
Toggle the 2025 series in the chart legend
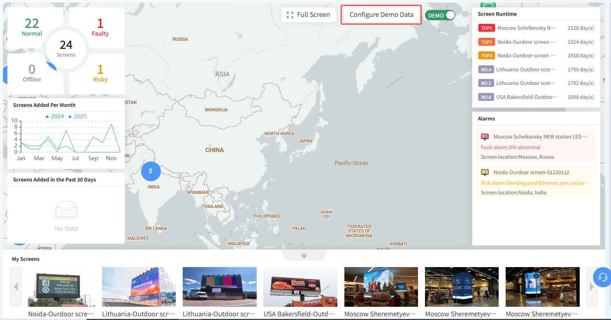click(77, 116)
